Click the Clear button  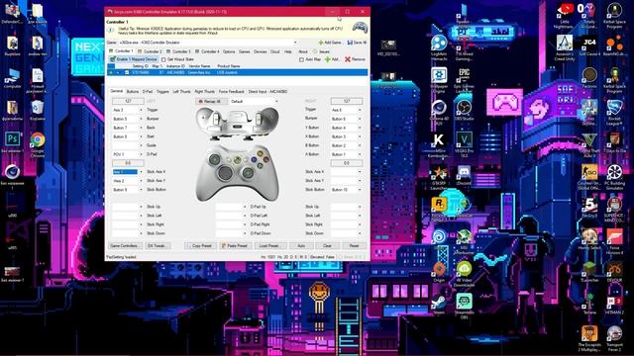(328, 245)
